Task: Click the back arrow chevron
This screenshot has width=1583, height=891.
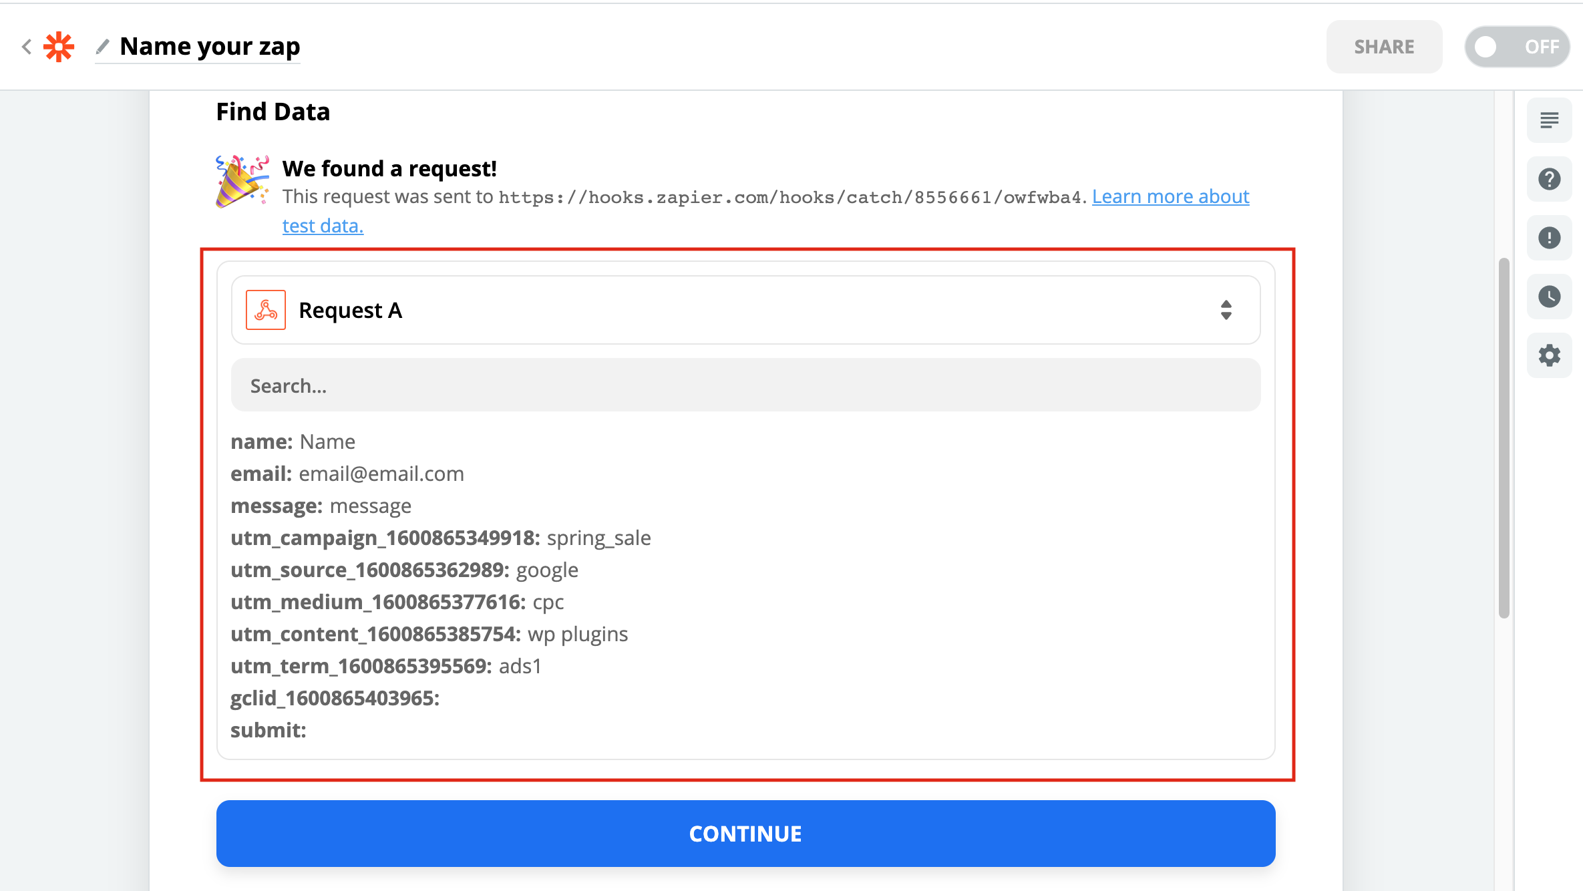Action: click(27, 47)
